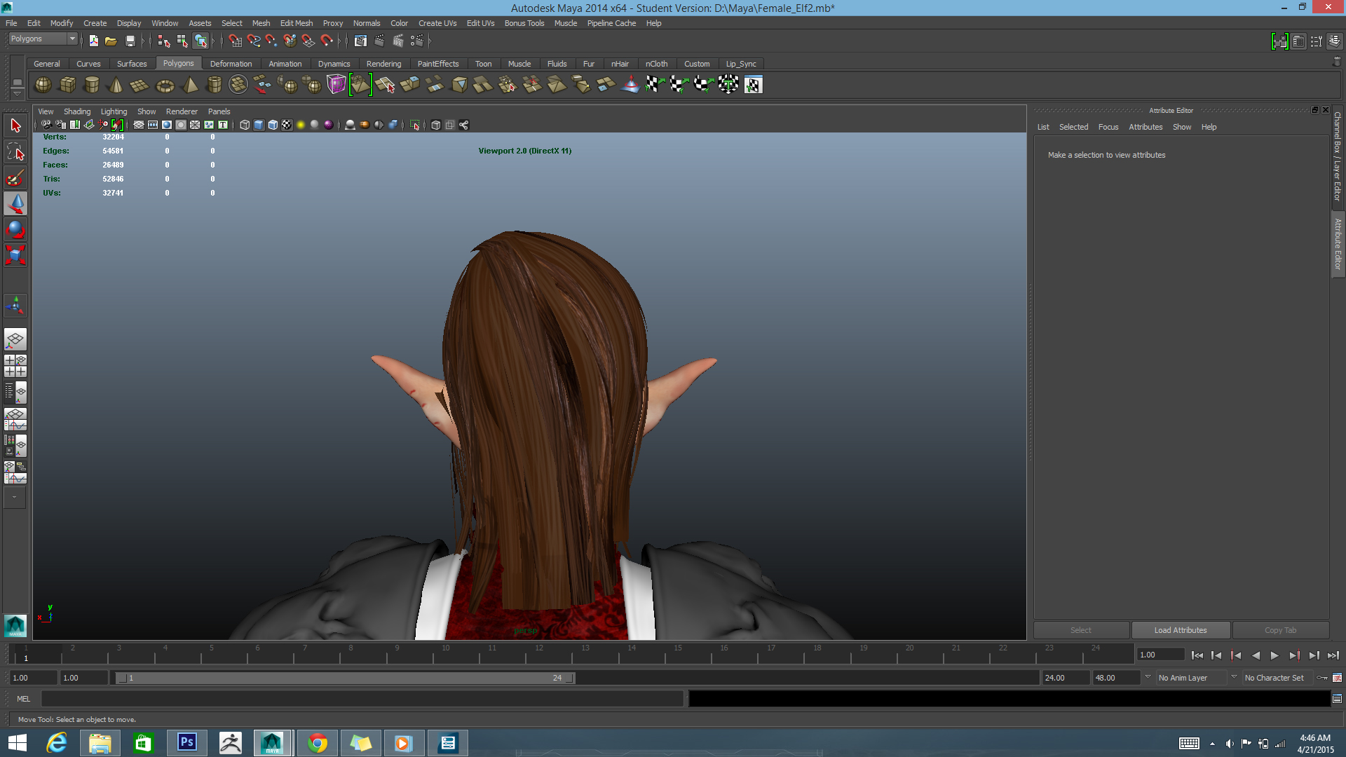Create a new scene
The width and height of the screenshot is (1346, 757).
[x=93, y=41]
